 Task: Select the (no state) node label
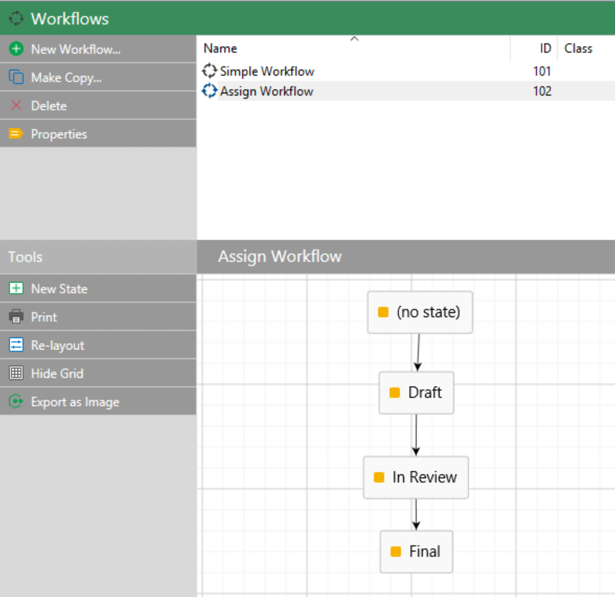tap(428, 312)
